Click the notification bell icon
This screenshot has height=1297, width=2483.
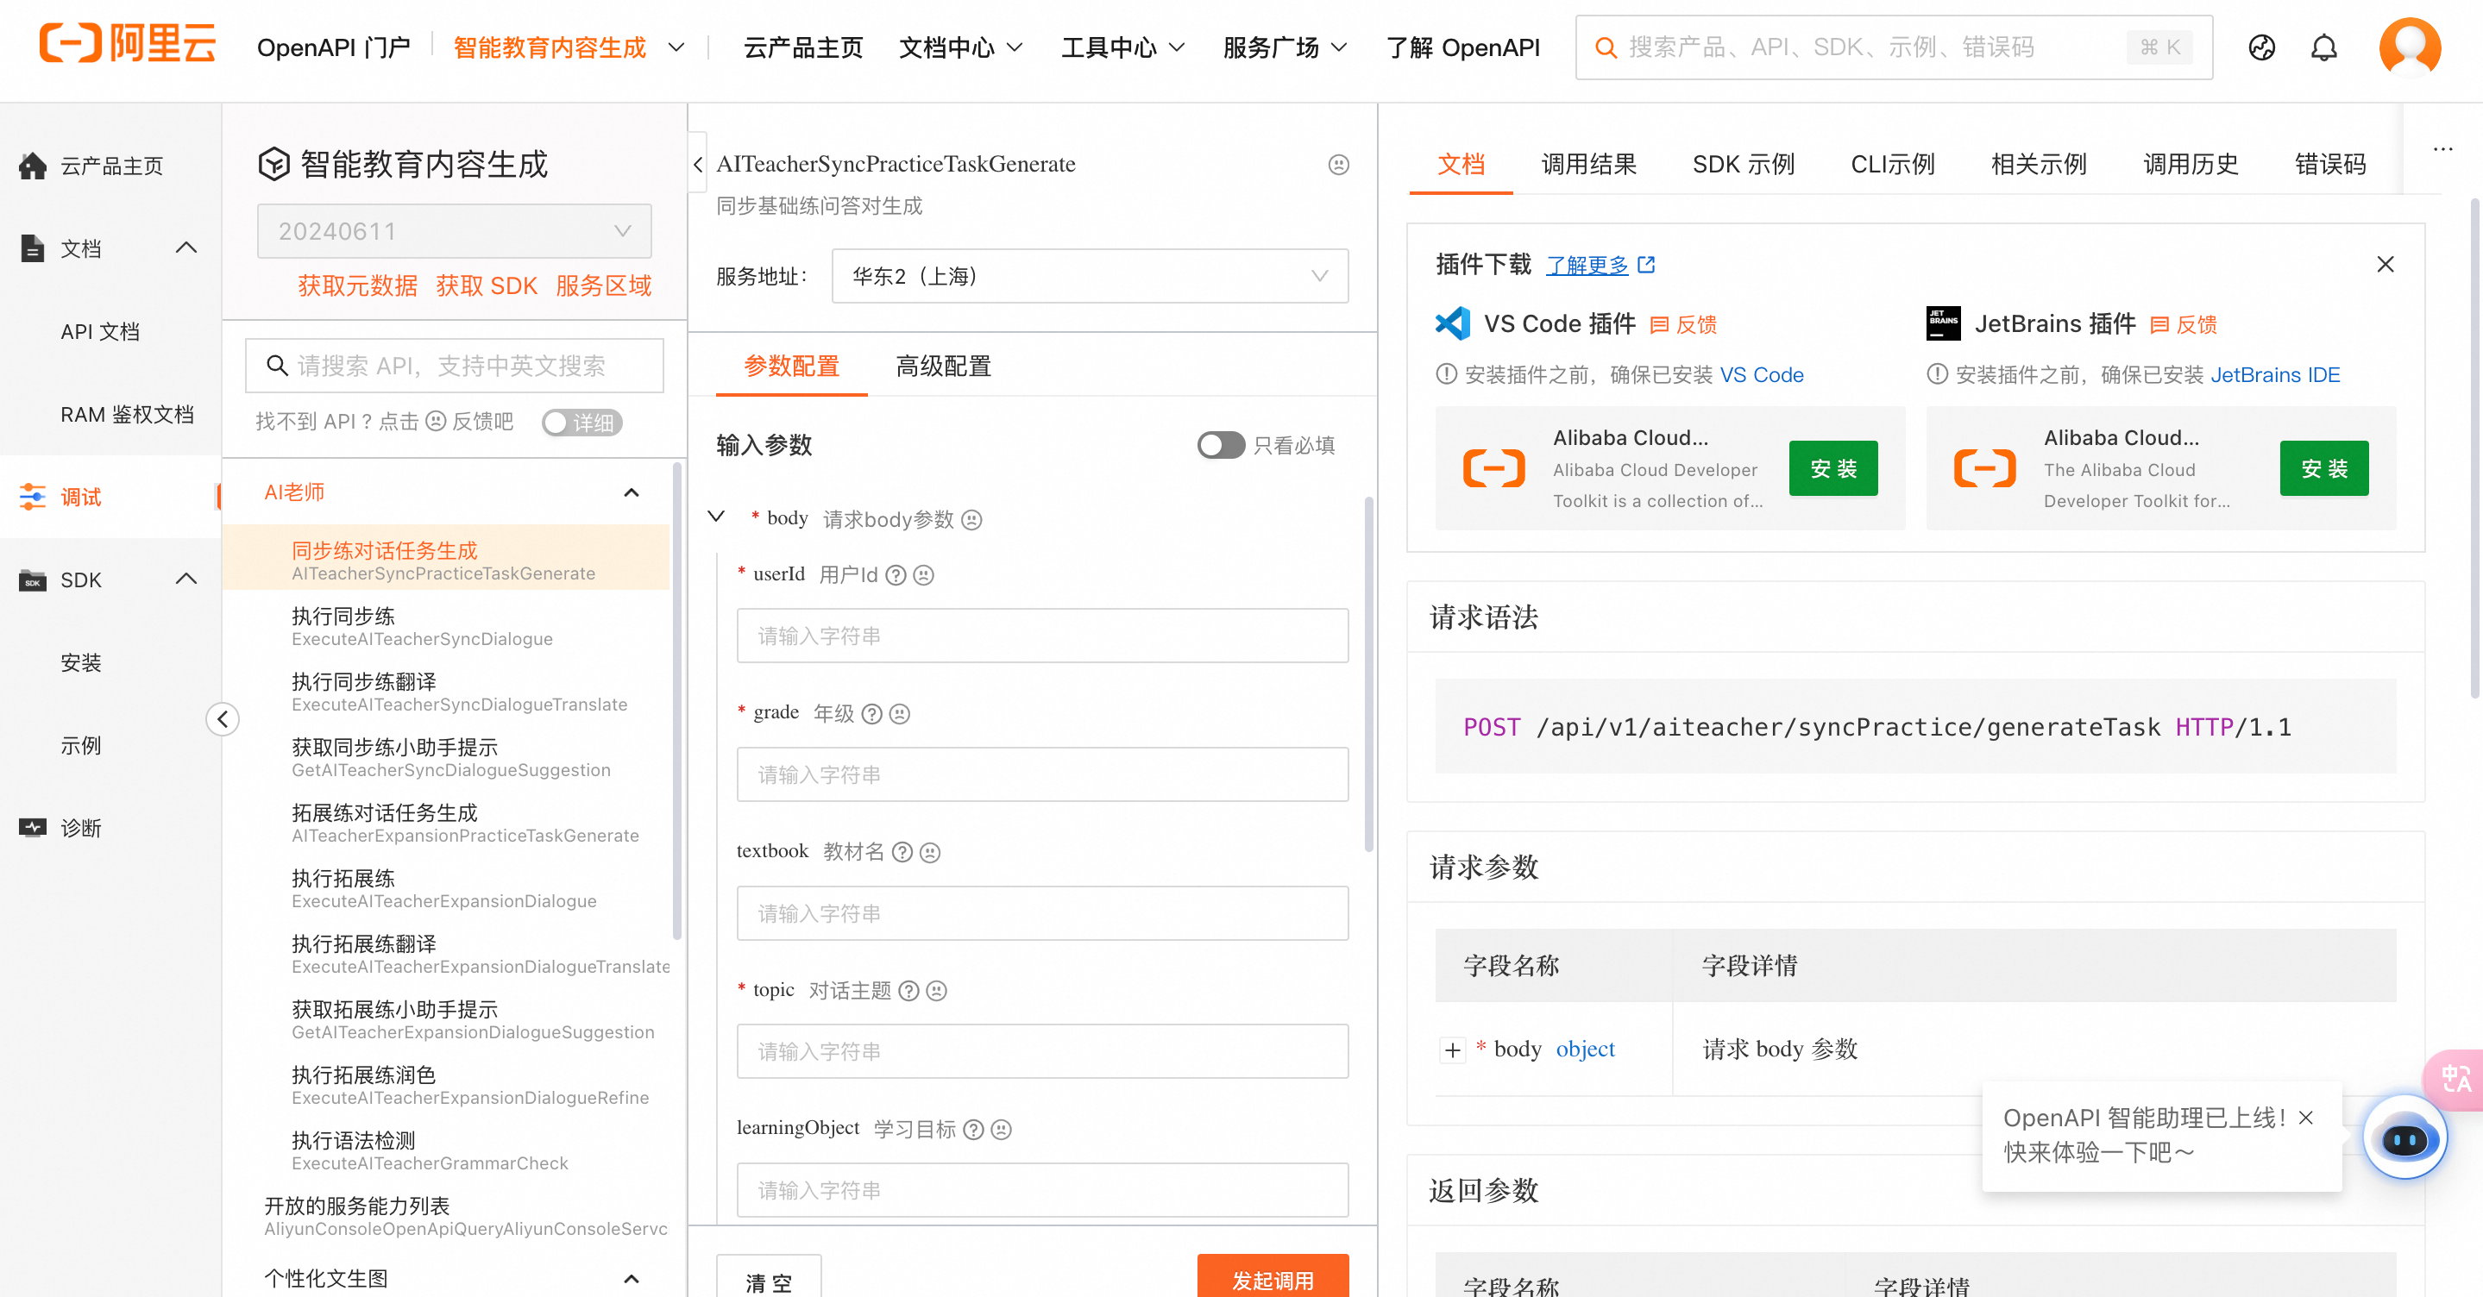[2324, 47]
